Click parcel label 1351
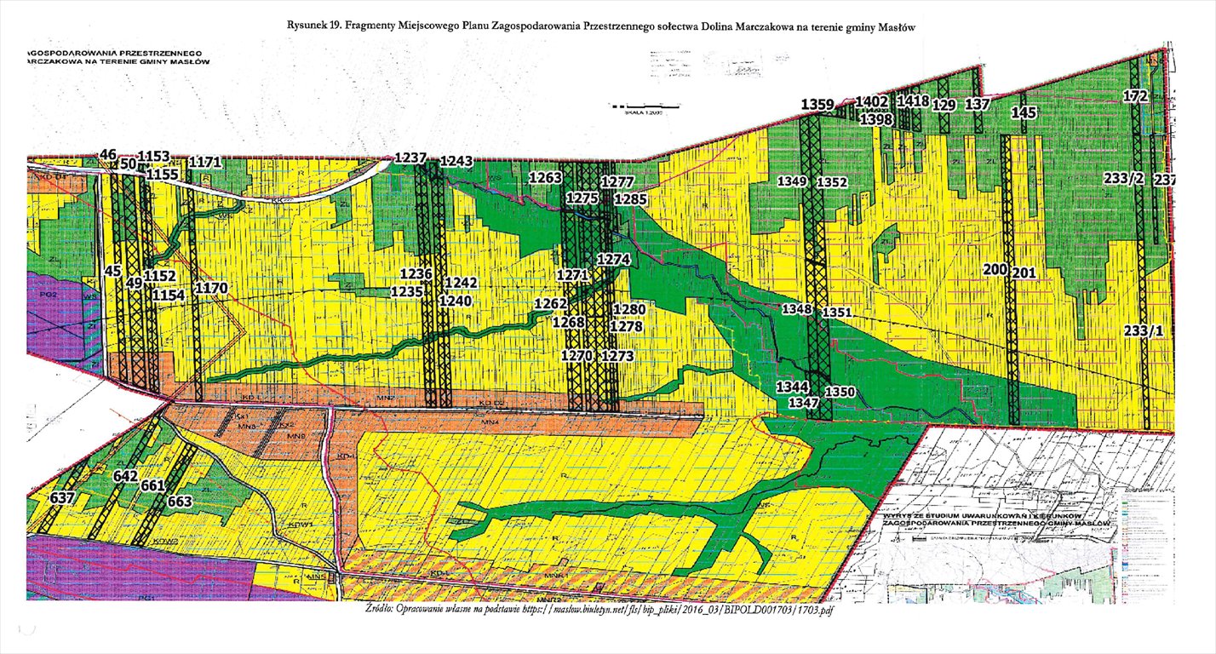The height and width of the screenshot is (654, 1216). click(838, 313)
